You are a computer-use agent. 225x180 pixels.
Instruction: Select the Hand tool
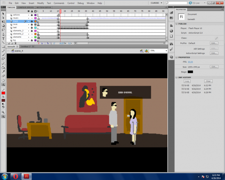[x=3, y=80]
